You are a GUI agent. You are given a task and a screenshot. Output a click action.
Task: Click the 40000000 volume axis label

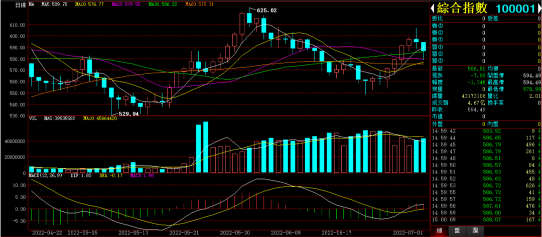[x=14, y=141]
